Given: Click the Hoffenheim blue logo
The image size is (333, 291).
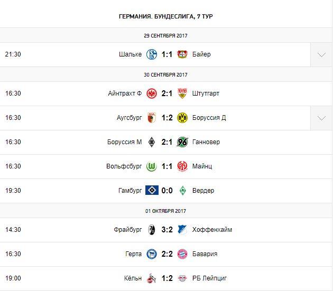Looking at the screenshot, I should pyautogui.click(x=182, y=230).
